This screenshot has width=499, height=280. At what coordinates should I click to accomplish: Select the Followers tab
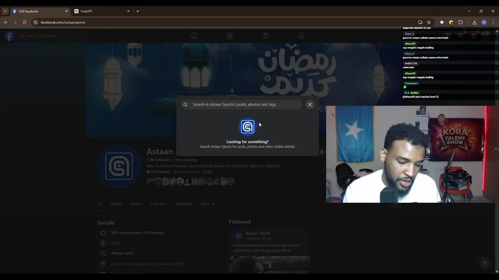159,204
